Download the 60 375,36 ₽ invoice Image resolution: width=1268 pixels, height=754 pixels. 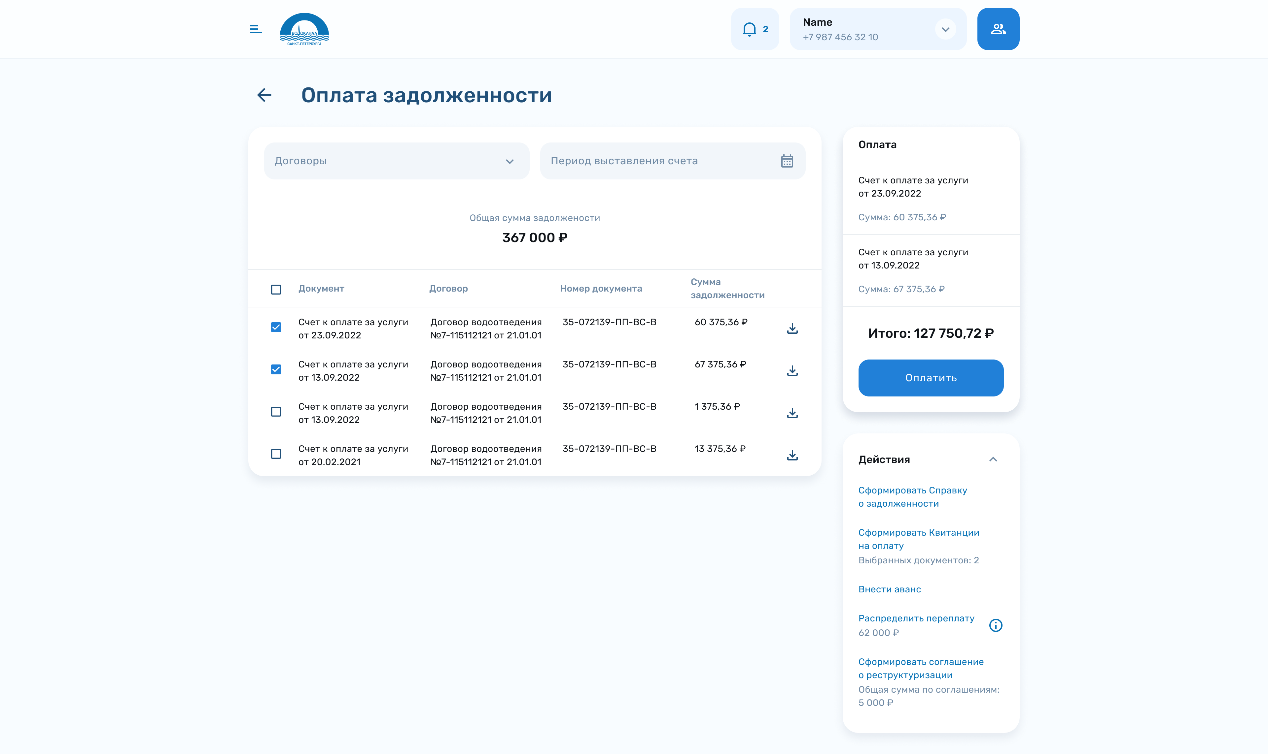pos(792,329)
